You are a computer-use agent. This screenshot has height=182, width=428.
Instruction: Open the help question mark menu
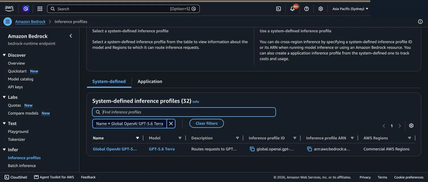coord(307,9)
